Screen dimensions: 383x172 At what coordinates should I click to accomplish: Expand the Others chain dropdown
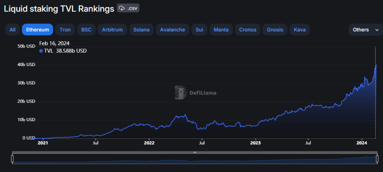[x=365, y=29]
